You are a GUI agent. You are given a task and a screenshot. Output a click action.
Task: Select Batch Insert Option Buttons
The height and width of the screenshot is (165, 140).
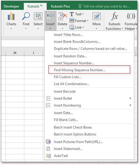point(89,134)
